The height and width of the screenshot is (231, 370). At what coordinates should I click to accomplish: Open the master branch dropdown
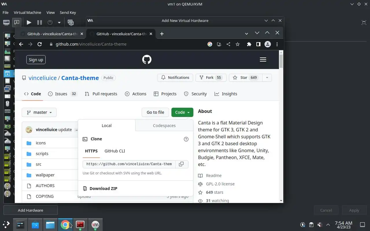39,112
